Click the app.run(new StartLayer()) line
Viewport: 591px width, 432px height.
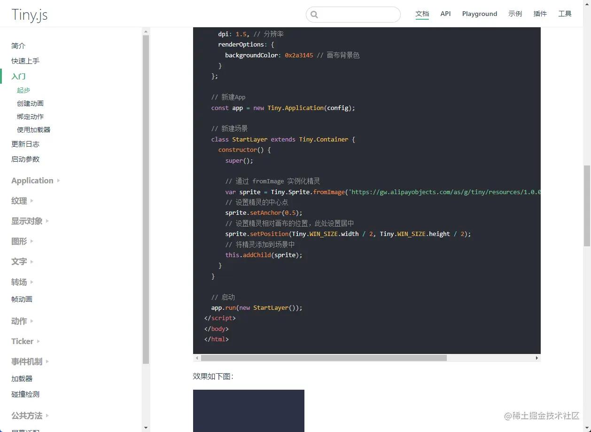click(x=257, y=307)
